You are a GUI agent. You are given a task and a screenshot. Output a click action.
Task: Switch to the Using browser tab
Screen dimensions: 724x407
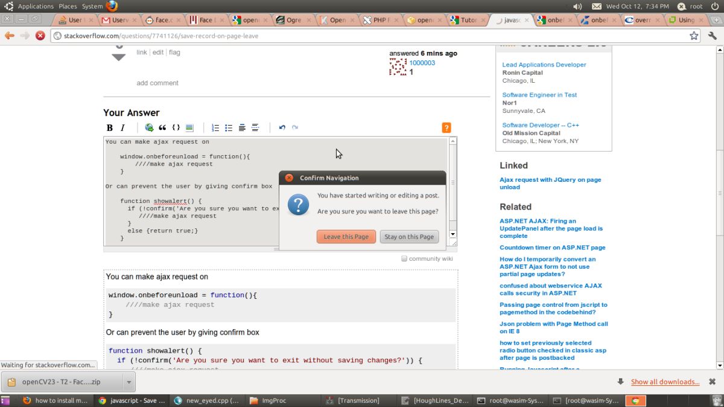(x=685, y=20)
